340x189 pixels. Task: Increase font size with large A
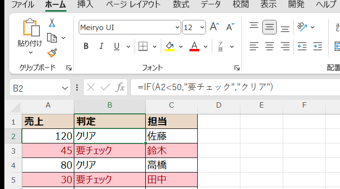(x=215, y=27)
